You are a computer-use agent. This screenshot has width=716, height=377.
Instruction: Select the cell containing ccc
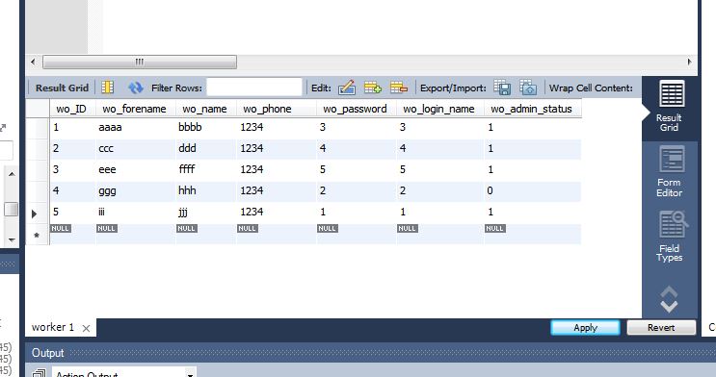[x=135, y=148]
